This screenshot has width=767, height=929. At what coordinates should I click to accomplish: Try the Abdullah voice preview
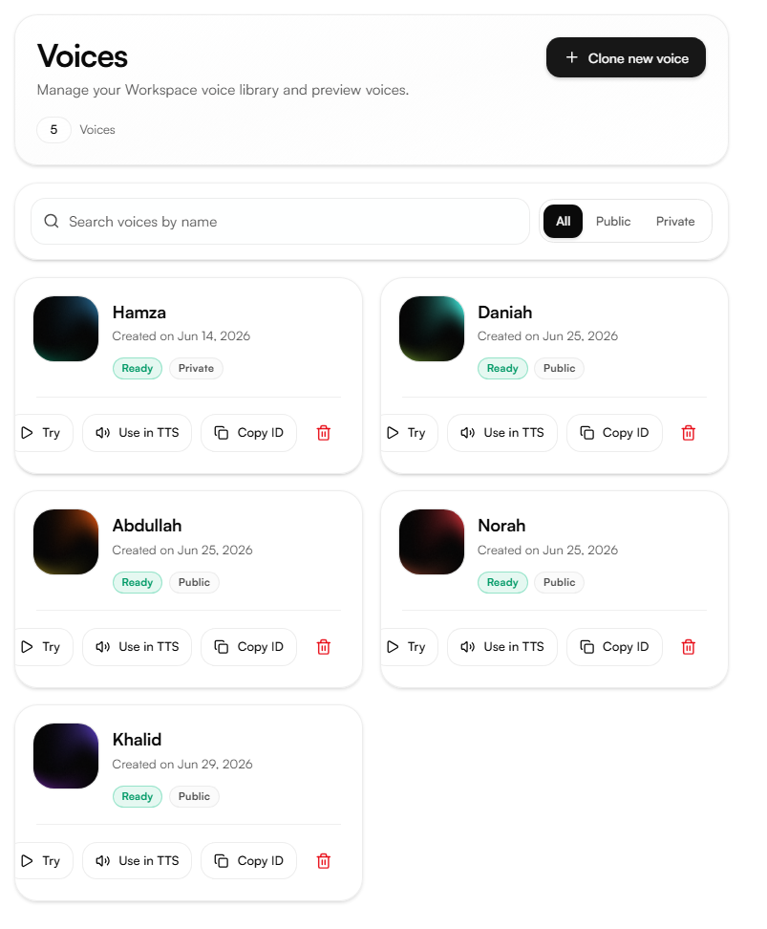[x=41, y=647]
